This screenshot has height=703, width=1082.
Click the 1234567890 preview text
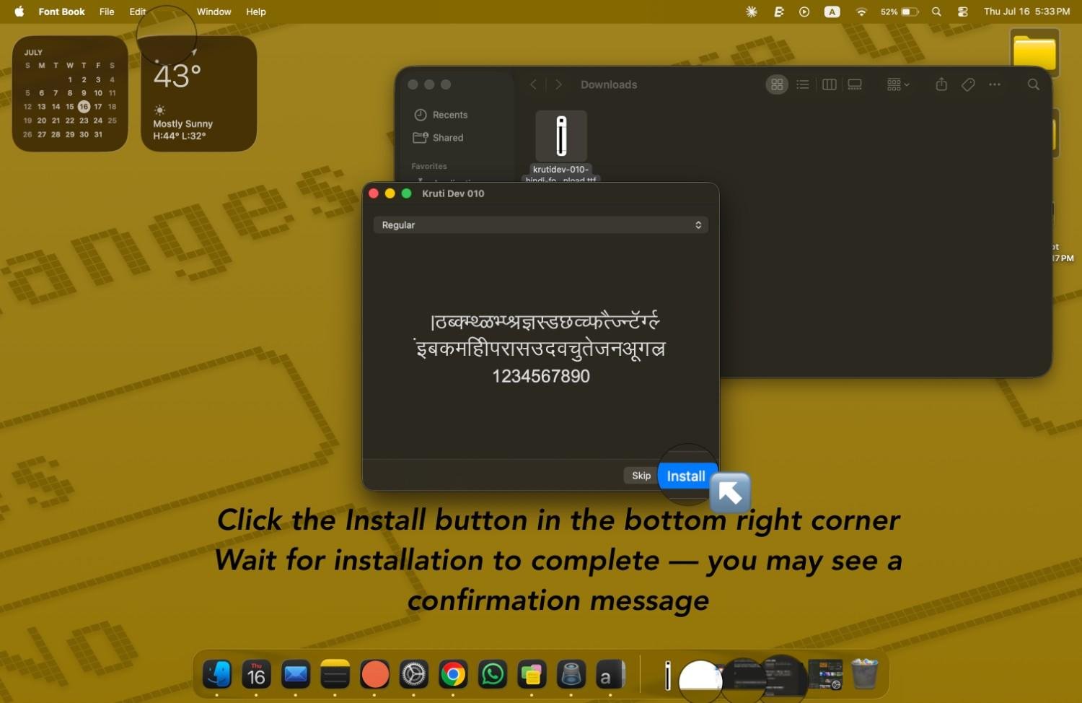[540, 376]
